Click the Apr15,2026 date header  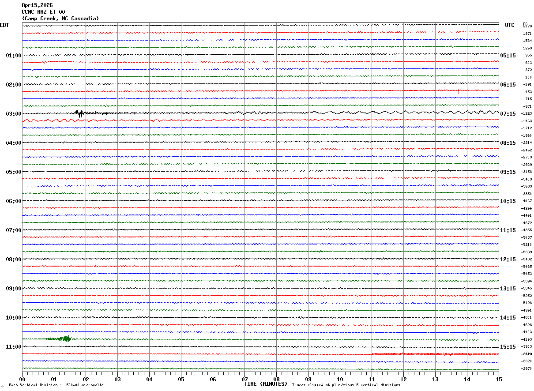point(37,5)
